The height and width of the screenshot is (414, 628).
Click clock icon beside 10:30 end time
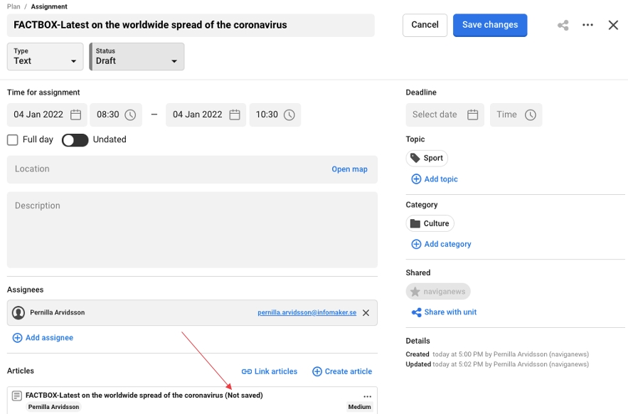[289, 115]
